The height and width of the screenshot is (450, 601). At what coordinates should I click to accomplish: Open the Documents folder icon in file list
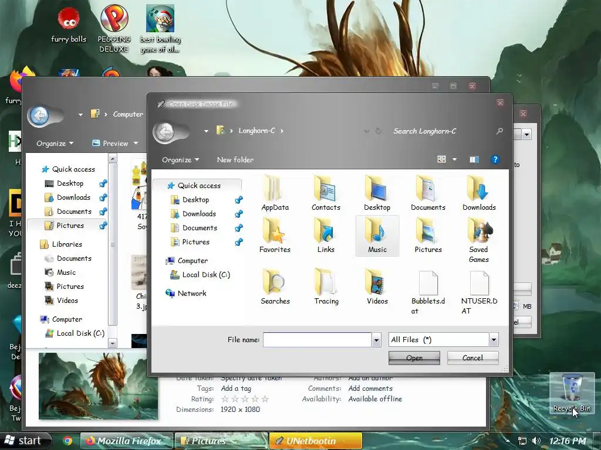[428, 193]
